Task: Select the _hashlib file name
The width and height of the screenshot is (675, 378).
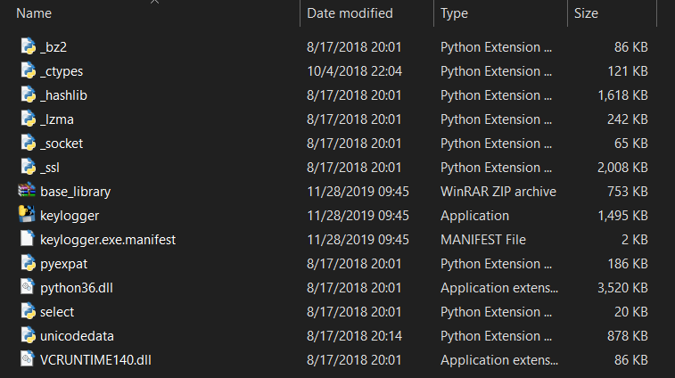Action: point(63,95)
